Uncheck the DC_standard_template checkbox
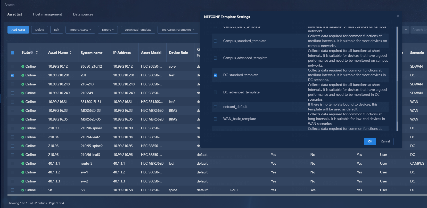Image resolution: width=427 pixels, height=208 pixels. 215,75
